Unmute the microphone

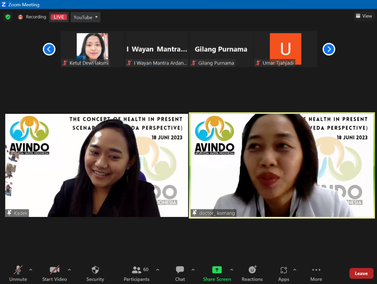tap(18, 270)
